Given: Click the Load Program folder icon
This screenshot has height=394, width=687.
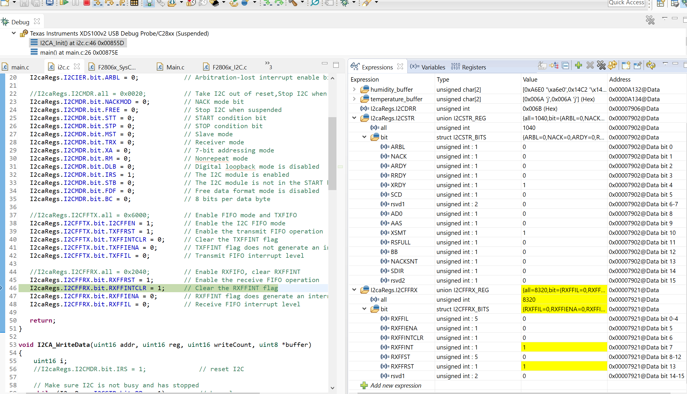Looking at the screenshot, I should point(172,3).
